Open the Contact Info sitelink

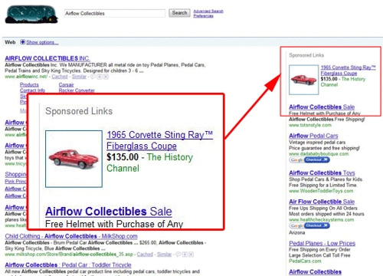pyautogui.click(x=32, y=90)
